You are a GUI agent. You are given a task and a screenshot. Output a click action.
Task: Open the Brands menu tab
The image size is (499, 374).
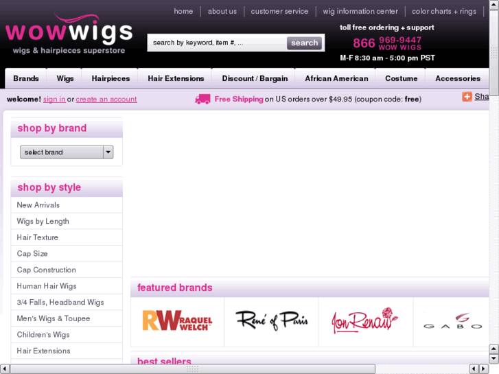click(x=26, y=78)
